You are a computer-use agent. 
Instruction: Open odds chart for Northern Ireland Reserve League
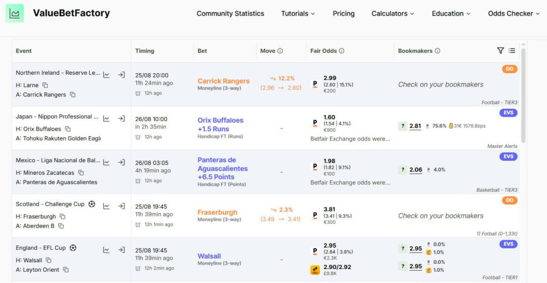tap(106, 75)
